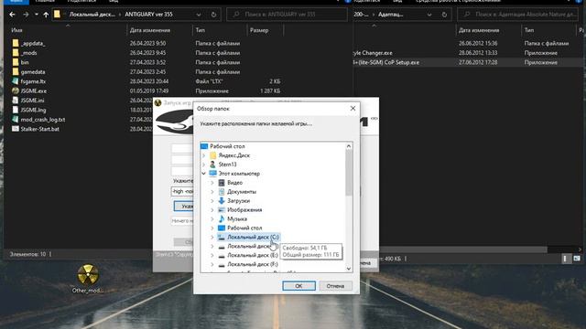Cancel folder browse with Отмена button

coord(335,286)
